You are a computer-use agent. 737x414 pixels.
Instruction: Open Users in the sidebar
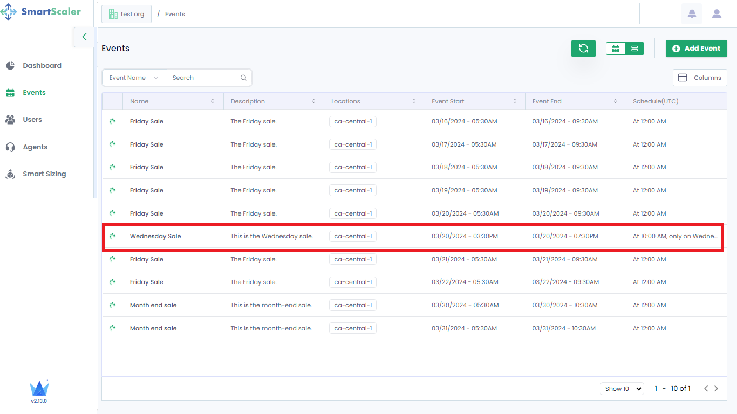click(x=32, y=120)
